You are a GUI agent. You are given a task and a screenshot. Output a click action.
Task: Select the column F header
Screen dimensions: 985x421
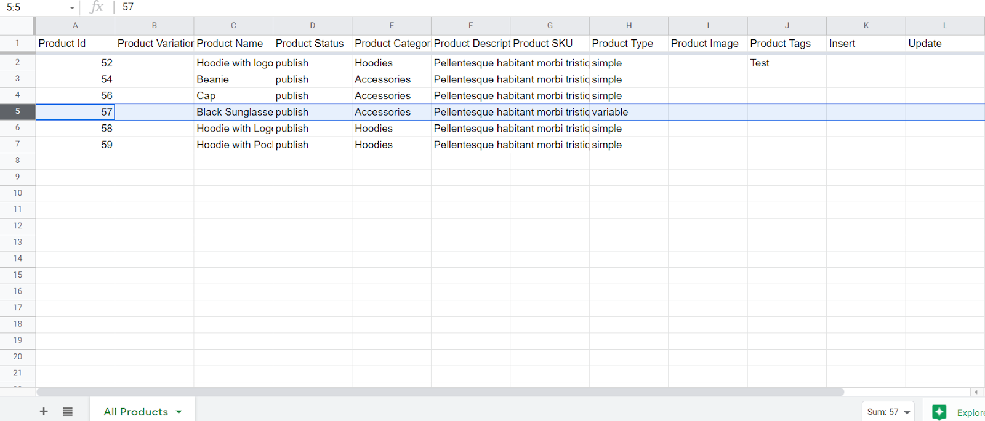coord(471,26)
